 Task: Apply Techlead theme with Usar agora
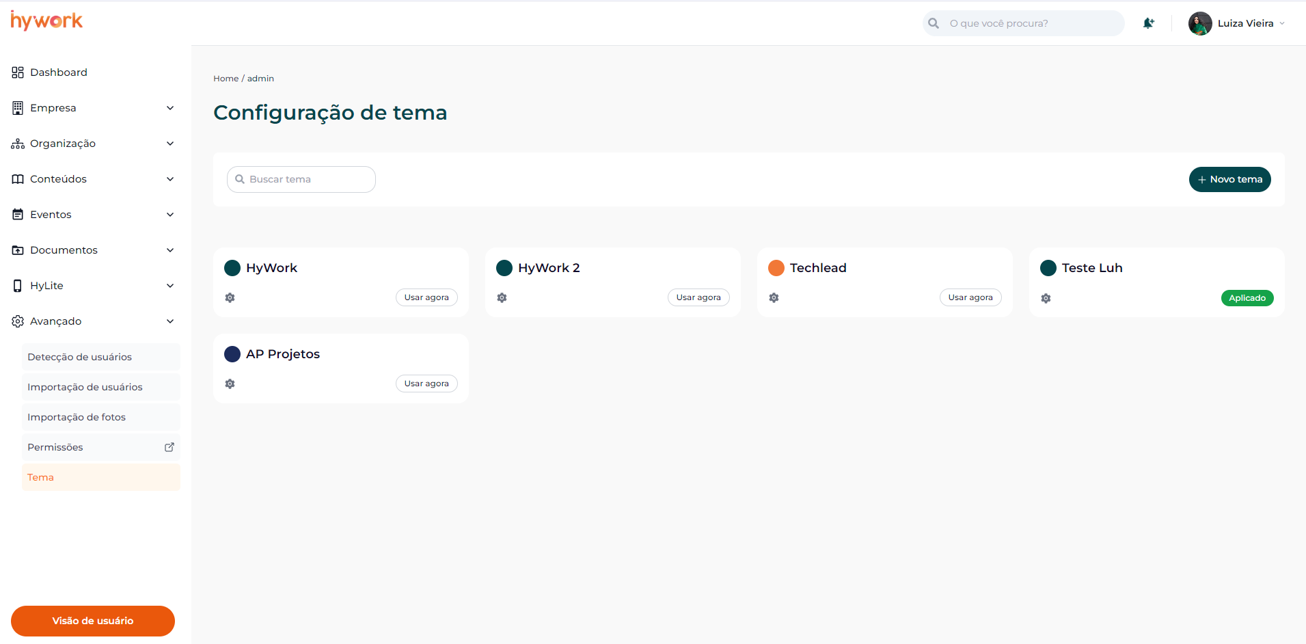click(970, 297)
